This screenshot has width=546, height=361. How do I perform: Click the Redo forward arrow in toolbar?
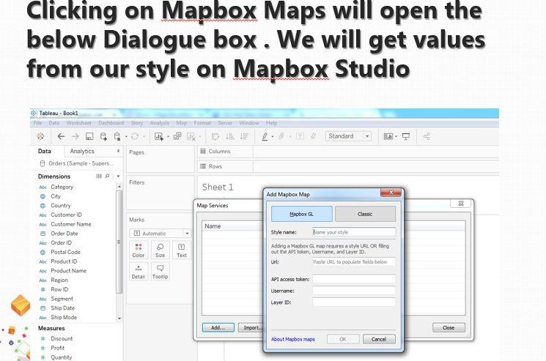[x=75, y=136]
